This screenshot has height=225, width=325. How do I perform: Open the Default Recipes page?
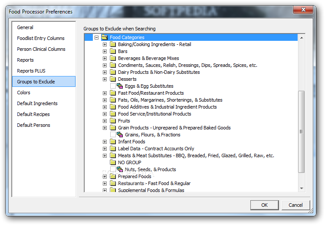[x=44, y=114]
